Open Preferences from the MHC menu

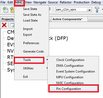click(x=31, y=43)
